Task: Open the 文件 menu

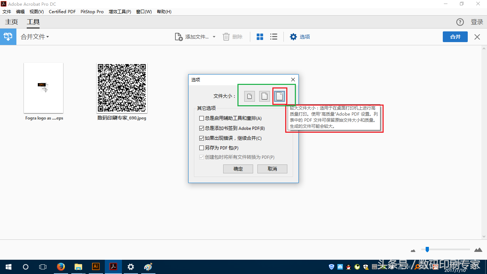Action: point(7,12)
